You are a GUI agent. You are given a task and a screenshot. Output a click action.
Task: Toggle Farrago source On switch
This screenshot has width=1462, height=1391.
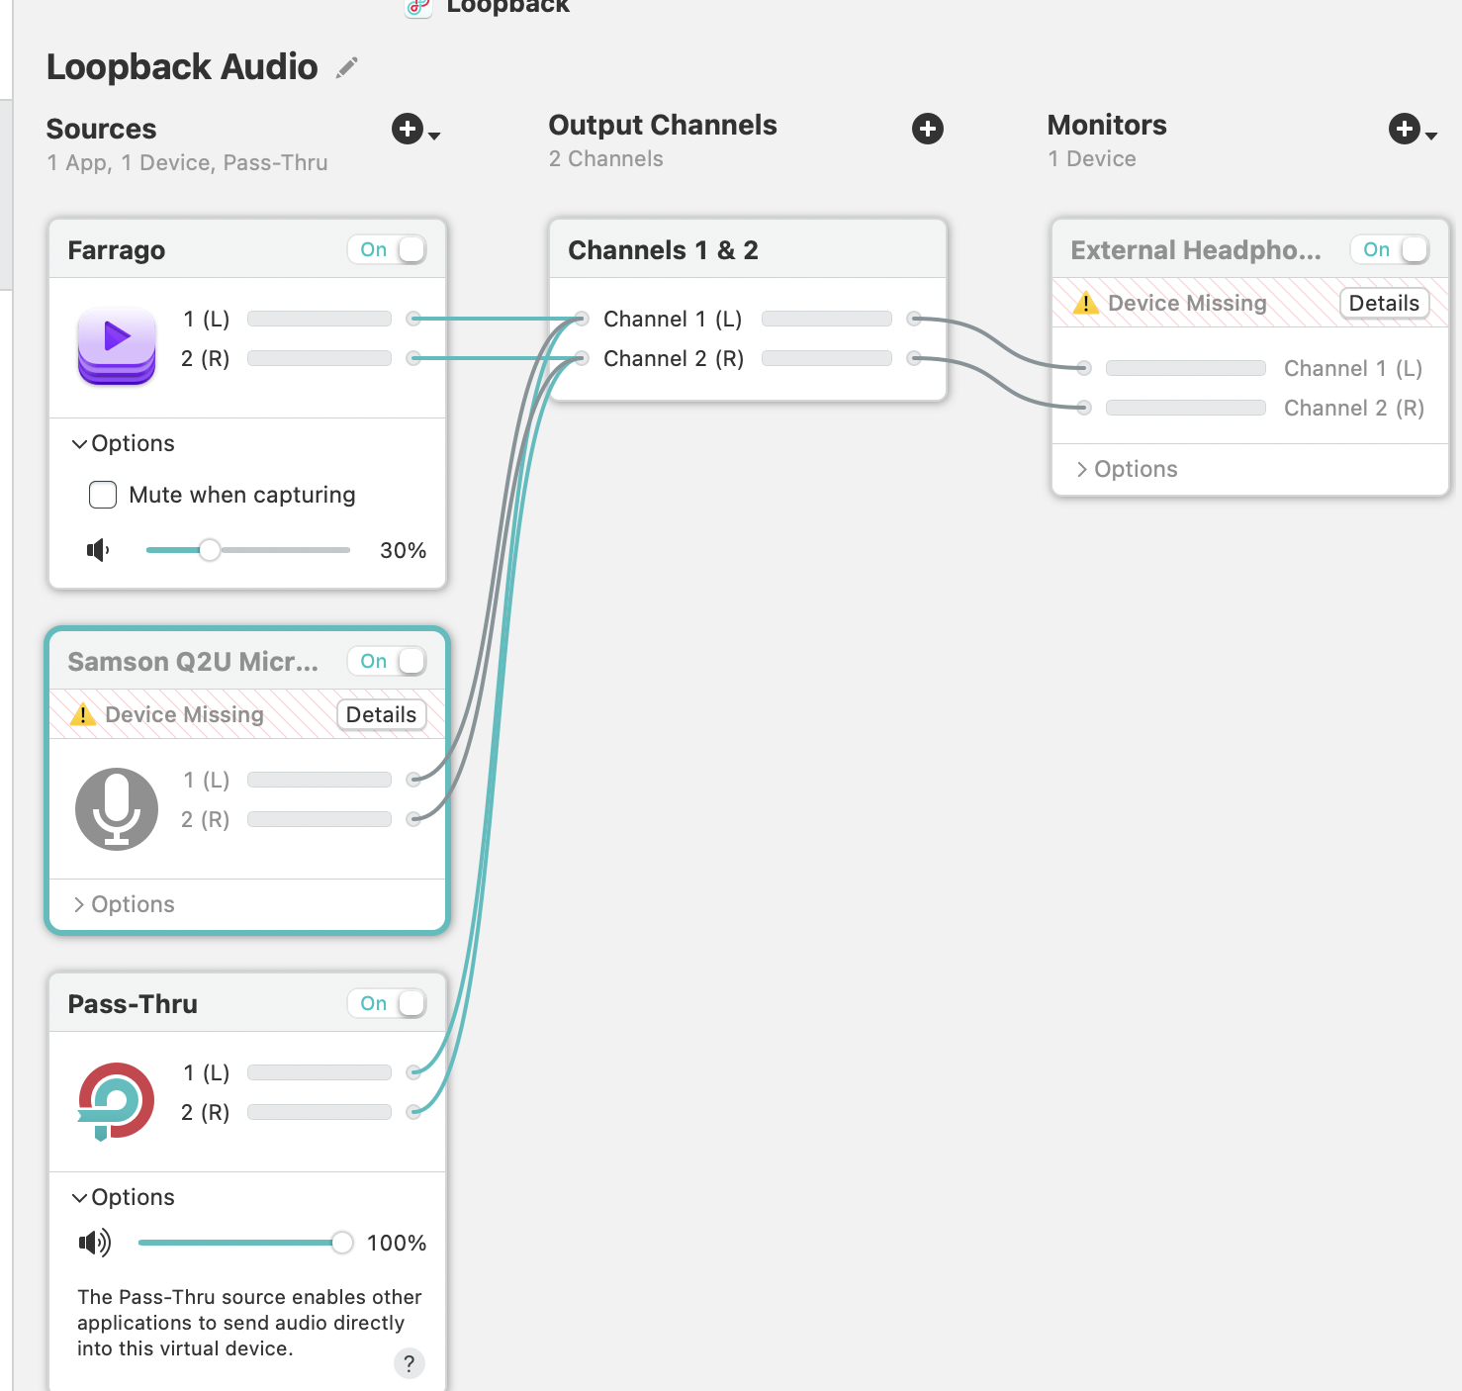click(x=387, y=249)
